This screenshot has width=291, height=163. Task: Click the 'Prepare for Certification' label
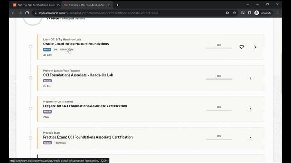pyautogui.click(x=58, y=101)
